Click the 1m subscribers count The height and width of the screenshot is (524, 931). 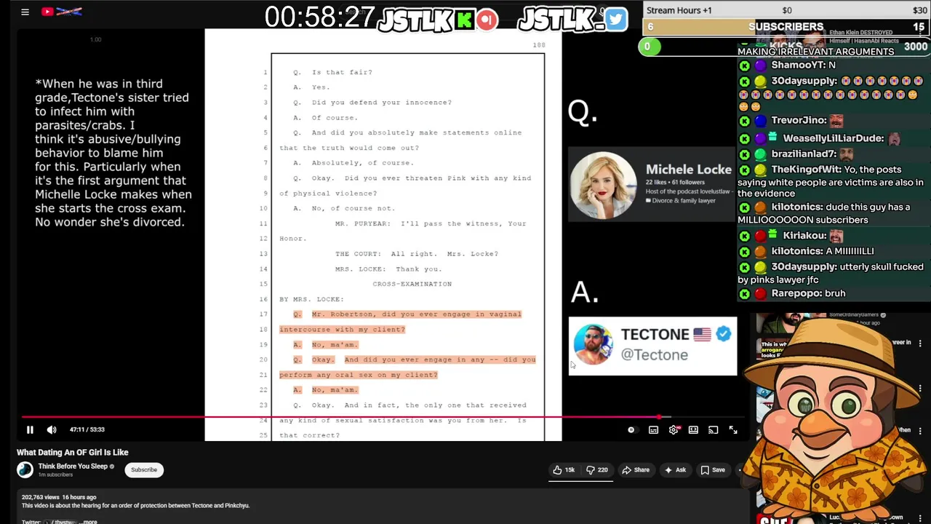pyautogui.click(x=55, y=475)
